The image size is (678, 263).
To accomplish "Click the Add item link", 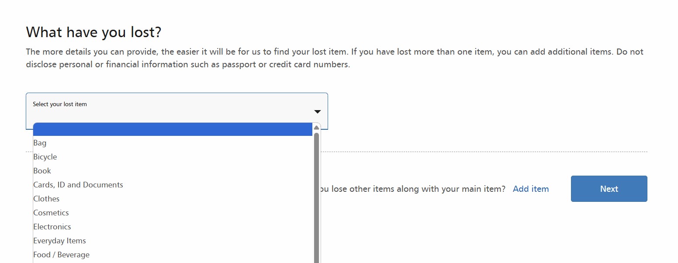I will tap(531, 189).
